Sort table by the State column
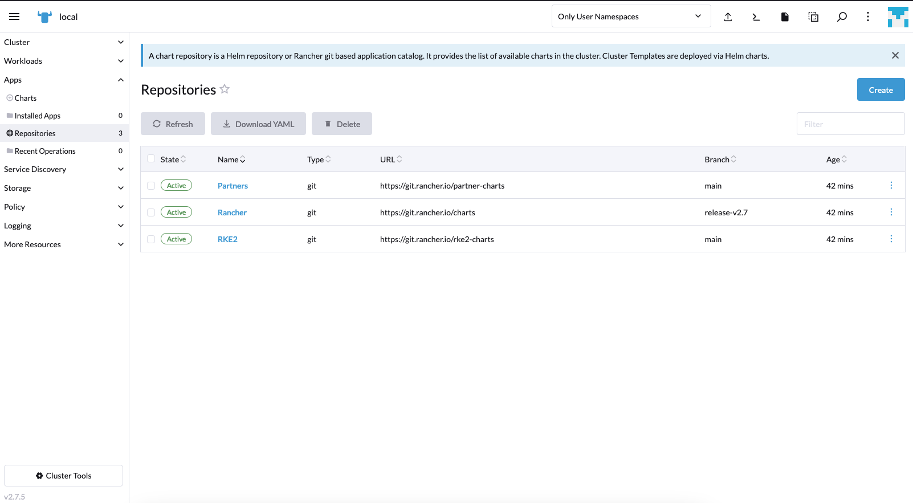Viewport: 913px width, 503px height. [173, 160]
